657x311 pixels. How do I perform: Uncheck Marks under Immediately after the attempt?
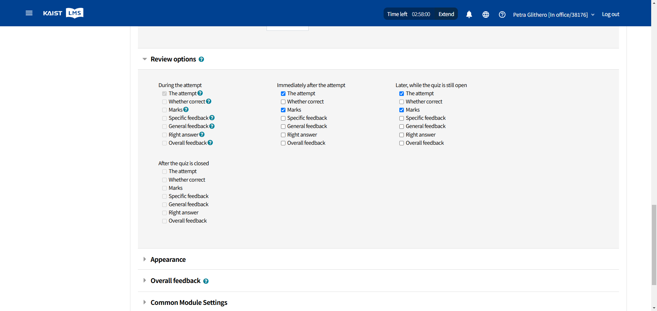point(283,110)
